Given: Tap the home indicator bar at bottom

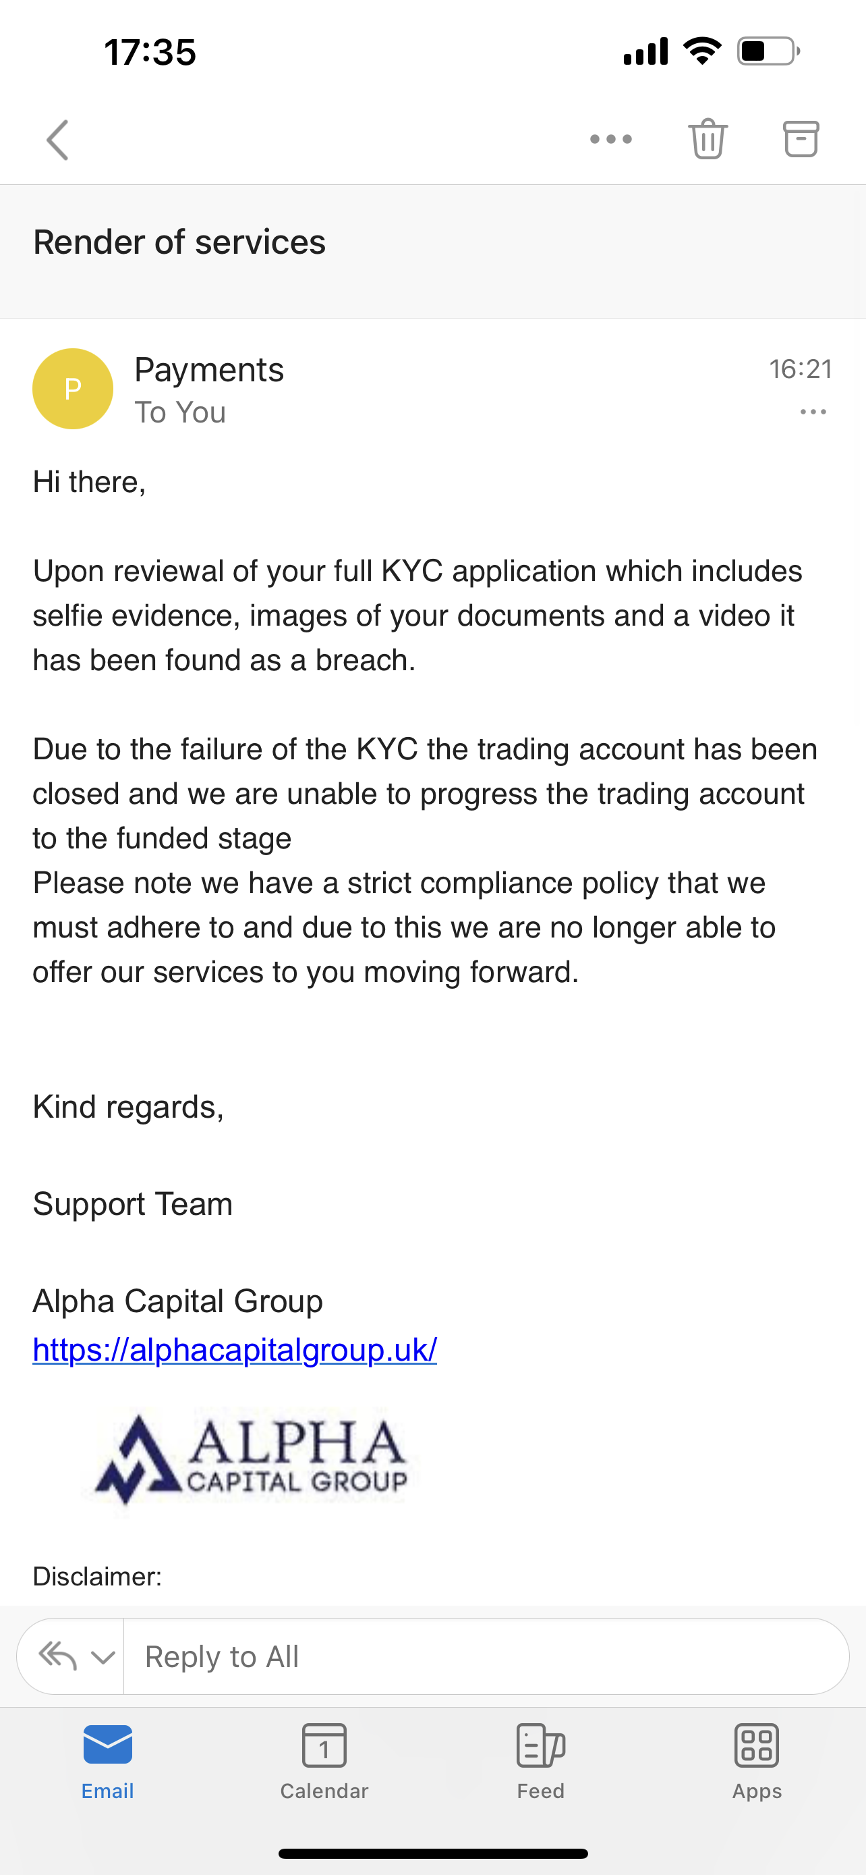Looking at the screenshot, I should click(432, 1853).
